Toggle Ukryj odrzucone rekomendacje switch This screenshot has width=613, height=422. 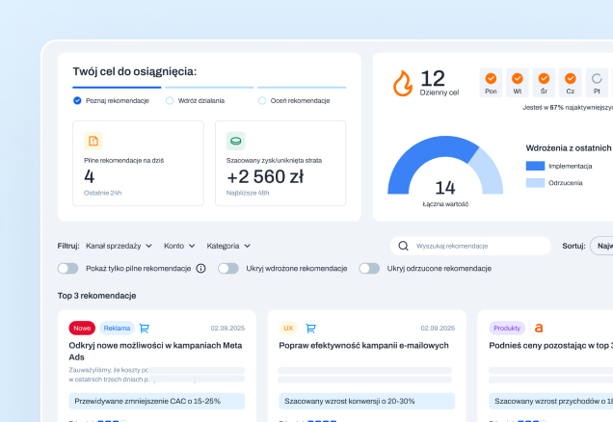[x=369, y=269]
